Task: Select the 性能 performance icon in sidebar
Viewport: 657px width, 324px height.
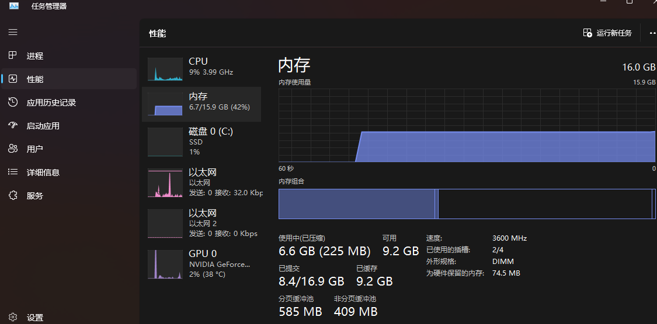Action: (13, 79)
